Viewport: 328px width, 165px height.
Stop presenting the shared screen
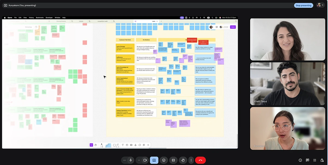point(304,5)
